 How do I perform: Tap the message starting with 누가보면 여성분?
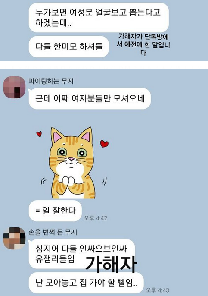[99, 18]
